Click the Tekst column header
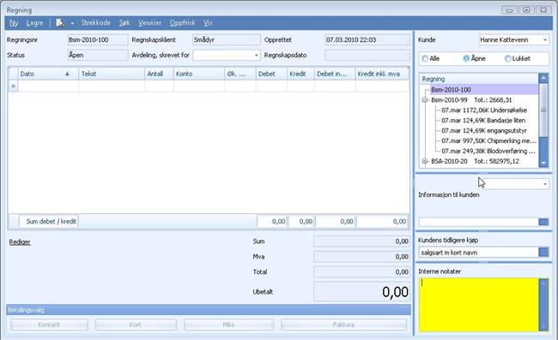 pos(112,74)
